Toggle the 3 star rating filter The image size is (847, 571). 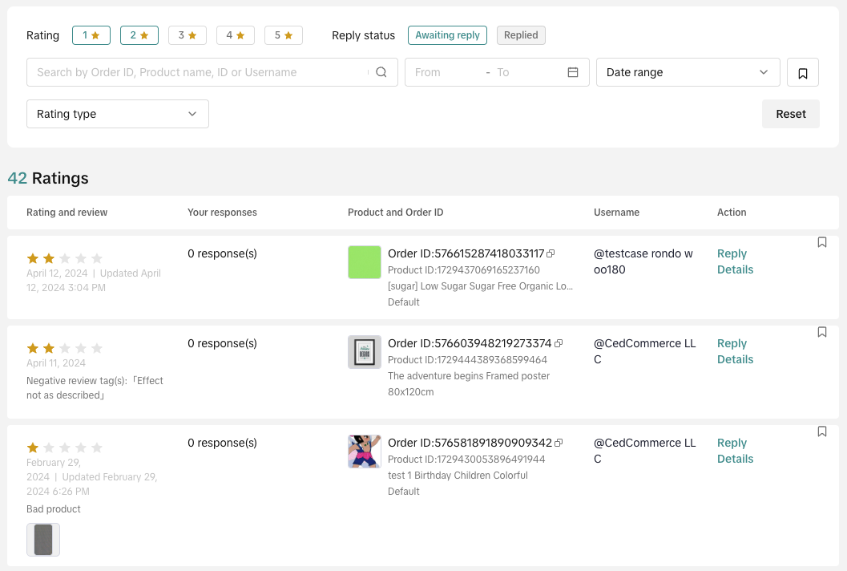tap(188, 35)
